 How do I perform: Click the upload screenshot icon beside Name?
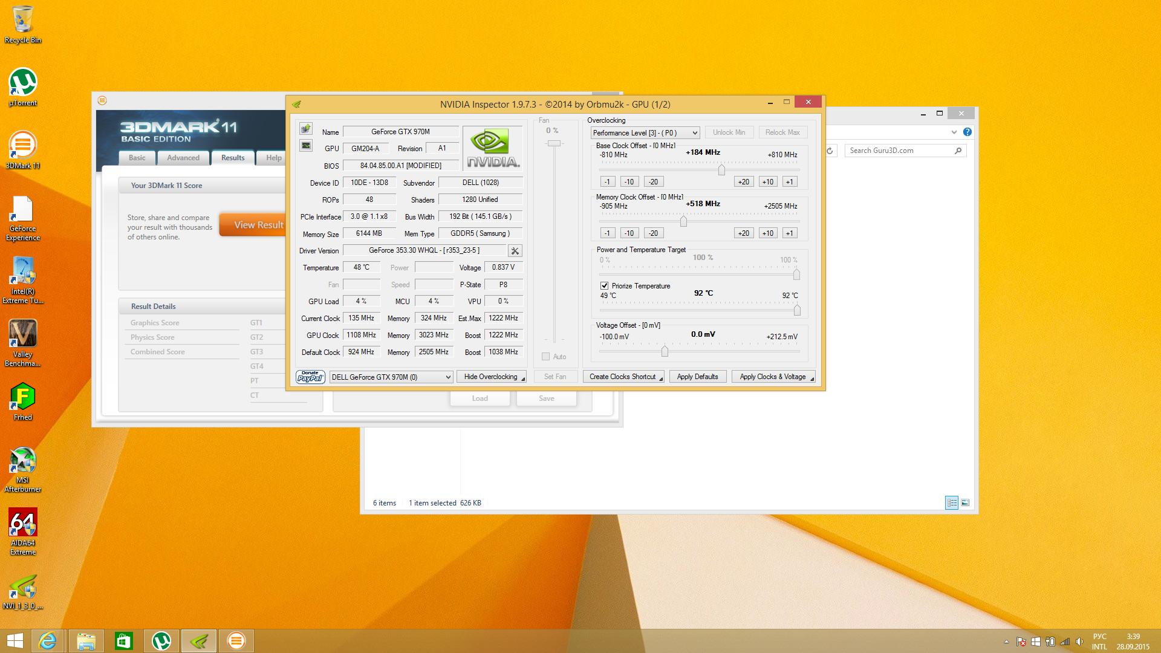tap(306, 128)
